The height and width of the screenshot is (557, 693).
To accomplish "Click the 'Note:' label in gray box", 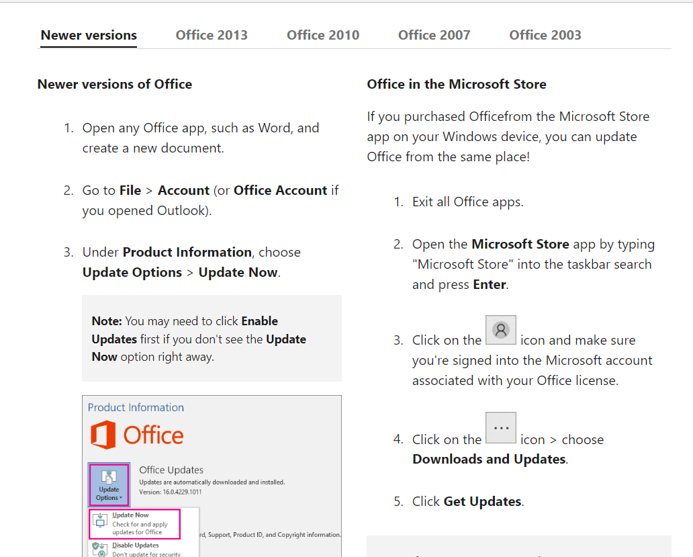I will click(x=107, y=321).
